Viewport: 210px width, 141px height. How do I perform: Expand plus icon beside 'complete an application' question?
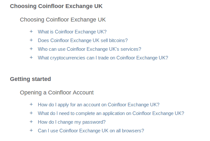(x=31, y=113)
